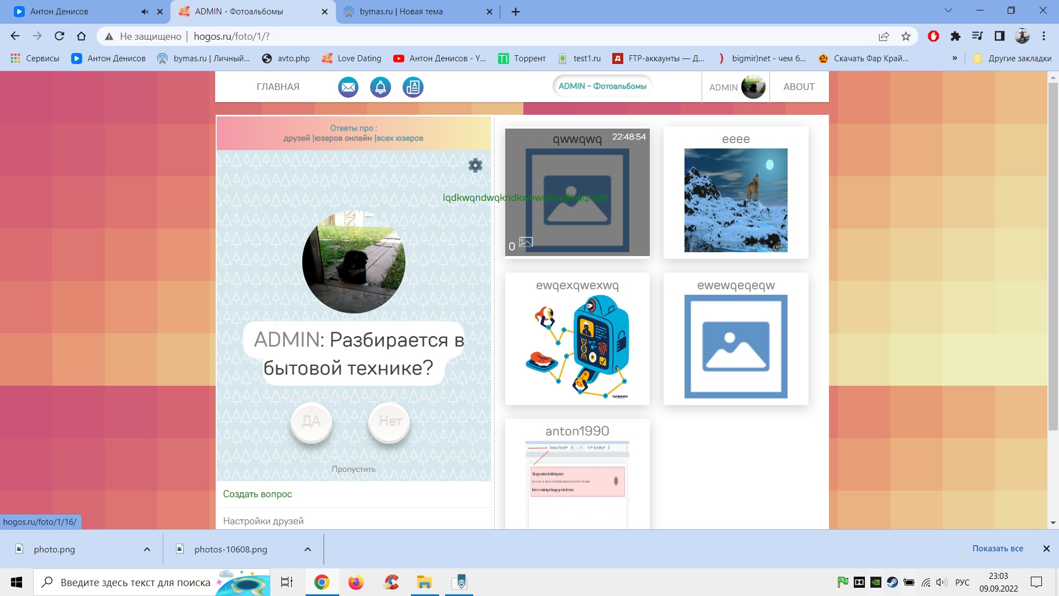Answer Нет to the question
This screenshot has width=1059, height=596.
389,422
